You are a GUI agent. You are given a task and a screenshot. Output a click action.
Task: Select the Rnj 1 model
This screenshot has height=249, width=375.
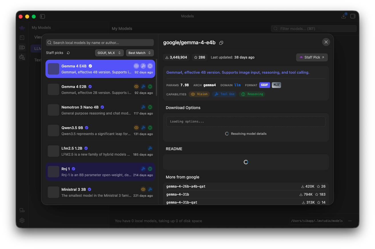[x=100, y=172]
